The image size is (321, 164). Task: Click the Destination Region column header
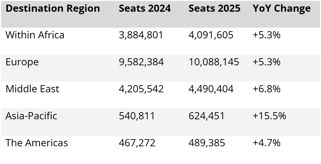[53, 9]
